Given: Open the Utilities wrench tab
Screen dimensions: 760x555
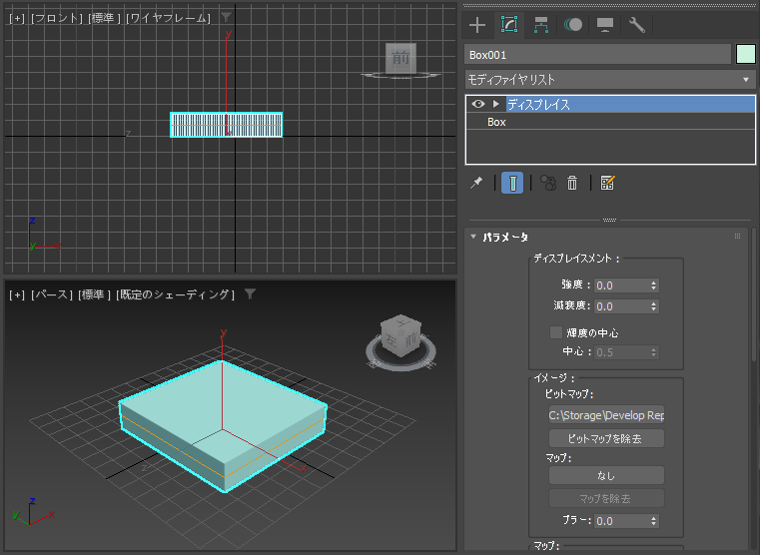Looking at the screenshot, I should click(637, 25).
